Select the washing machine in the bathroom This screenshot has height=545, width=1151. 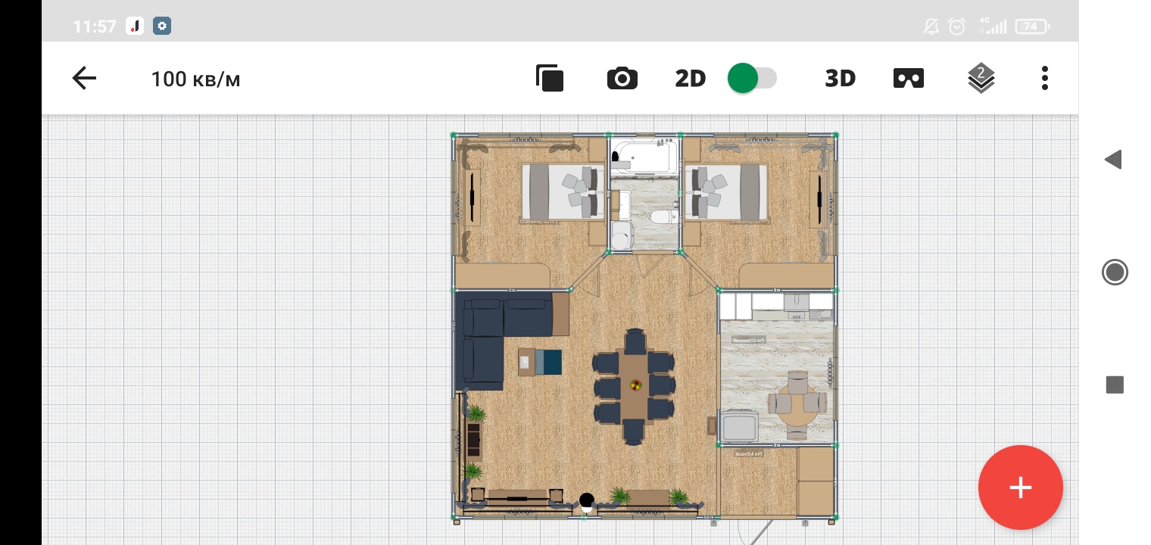(621, 235)
